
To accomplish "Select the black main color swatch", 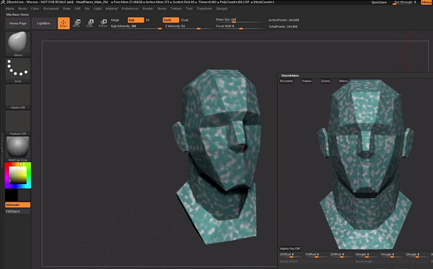I will [x=12, y=195].
